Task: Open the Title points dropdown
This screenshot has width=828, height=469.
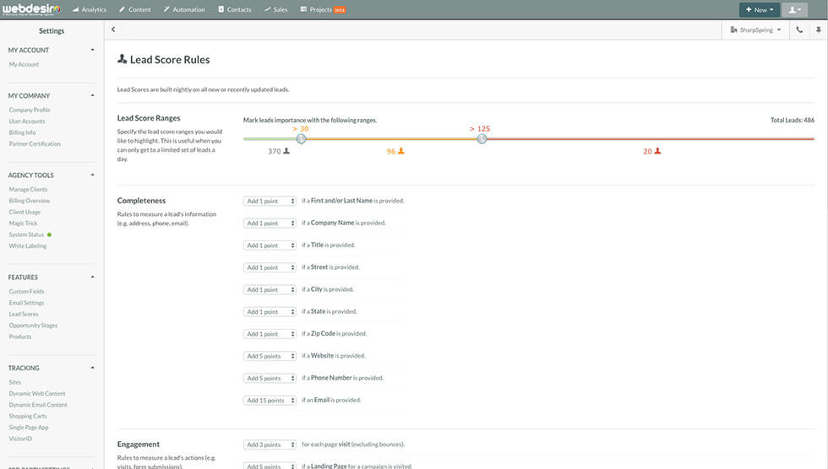Action: pyautogui.click(x=270, y=245)
